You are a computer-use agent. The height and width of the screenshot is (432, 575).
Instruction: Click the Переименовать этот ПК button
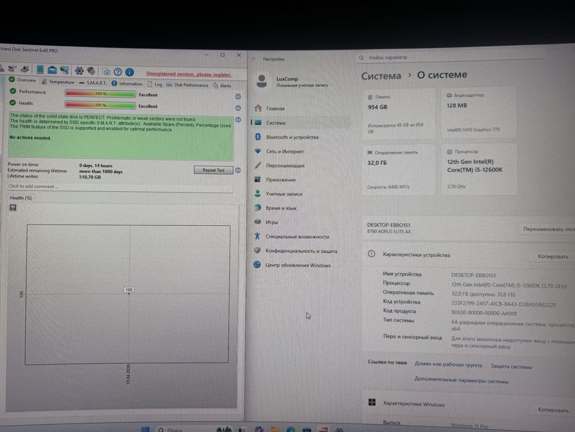pos(548,229)
